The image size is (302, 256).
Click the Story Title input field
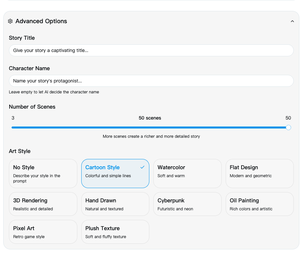coord(151,50)
